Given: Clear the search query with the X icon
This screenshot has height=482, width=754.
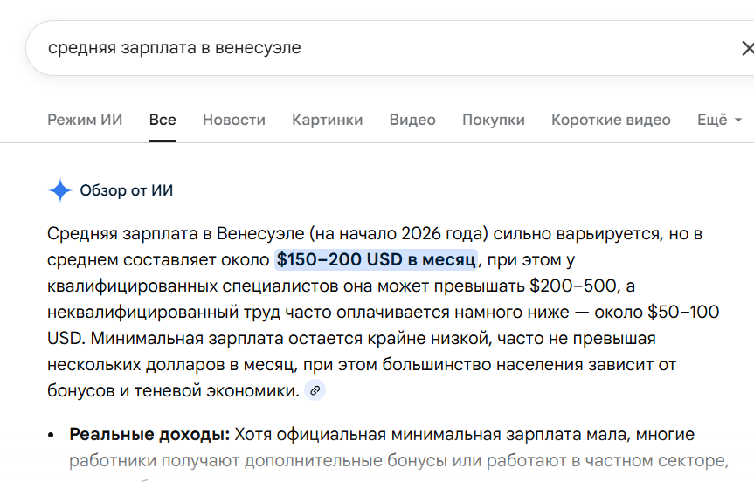Looking at the screenshot, I should point(746,48).
